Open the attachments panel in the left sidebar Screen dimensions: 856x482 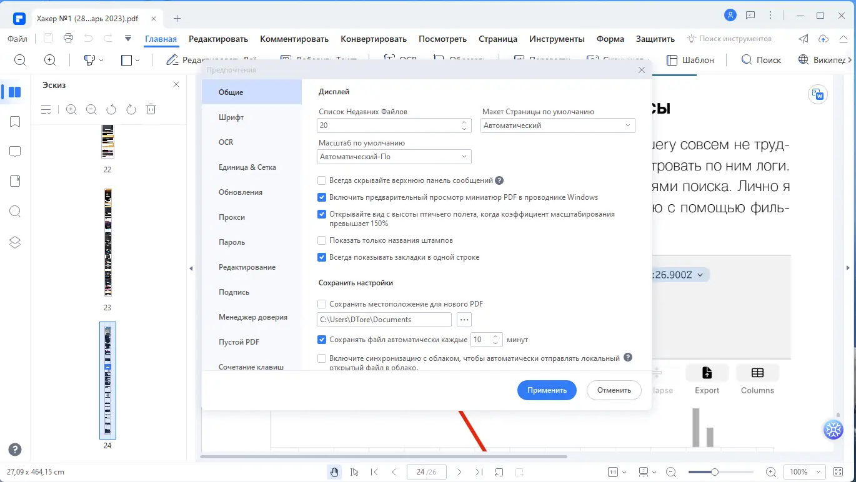[x=15, y=181]
